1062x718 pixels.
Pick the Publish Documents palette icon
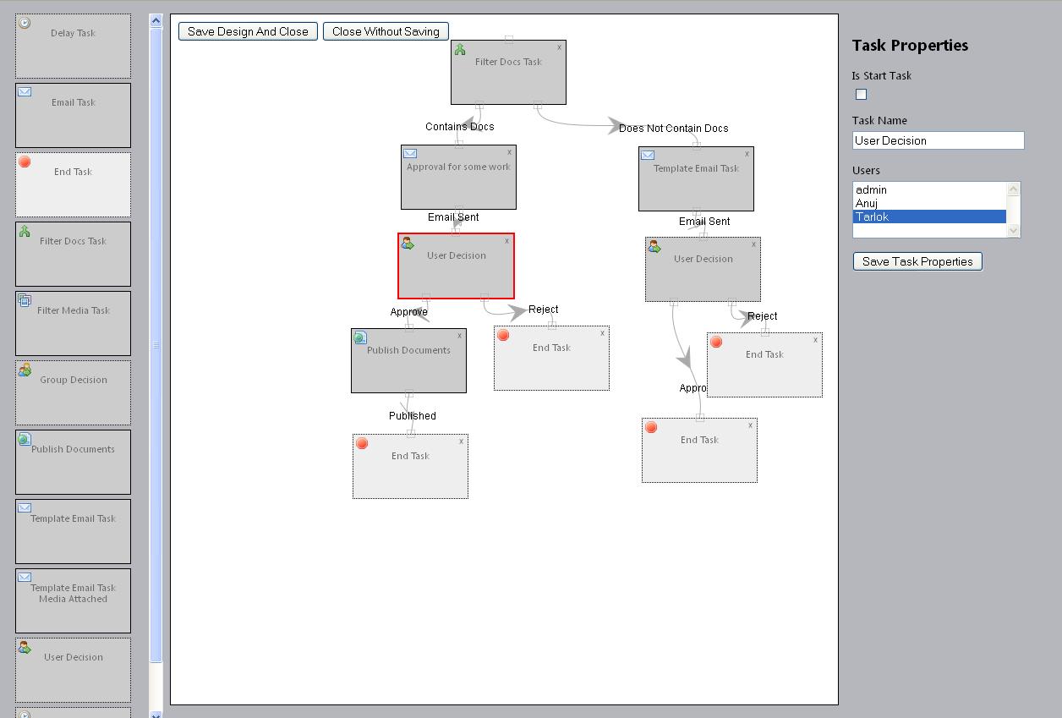(x=25, y=439)
